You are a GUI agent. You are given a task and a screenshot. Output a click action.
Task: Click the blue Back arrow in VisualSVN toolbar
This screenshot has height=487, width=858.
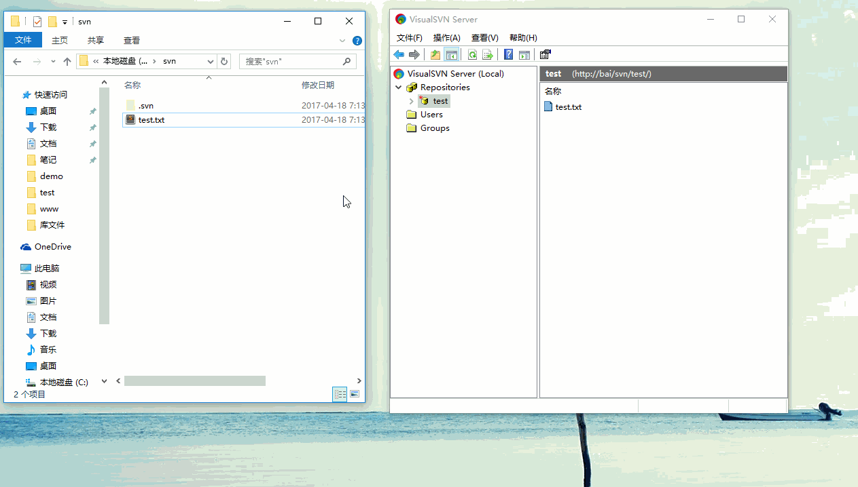point(399,54)
